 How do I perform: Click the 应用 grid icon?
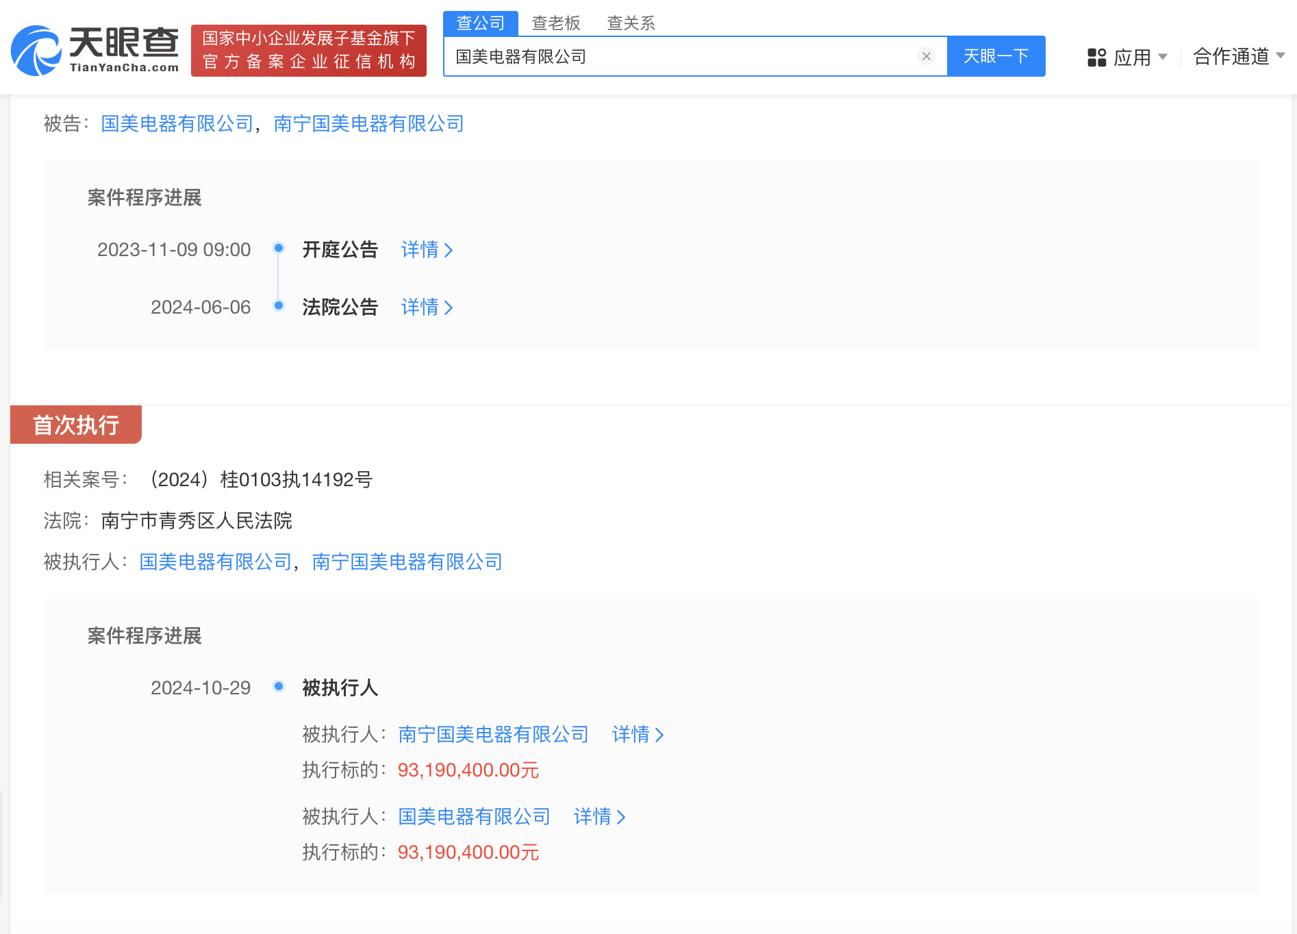[x=1097, y=58]
